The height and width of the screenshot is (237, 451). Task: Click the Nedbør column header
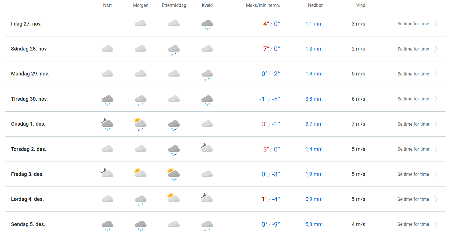pyautogui.click(x=315, y=5)
